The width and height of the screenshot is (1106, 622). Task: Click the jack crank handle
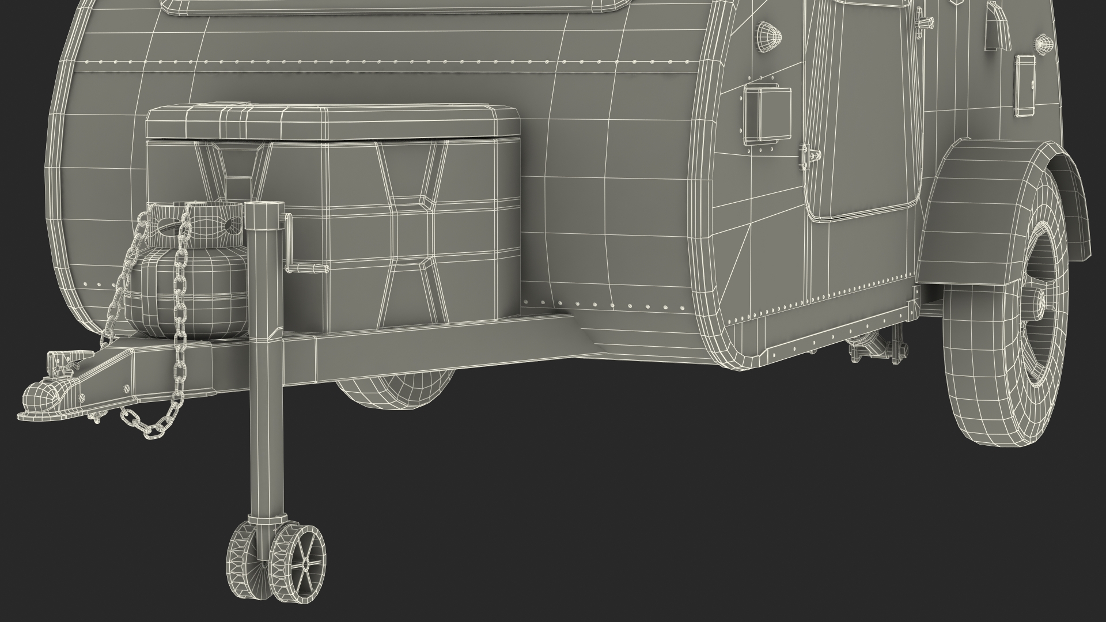[305, 245]
